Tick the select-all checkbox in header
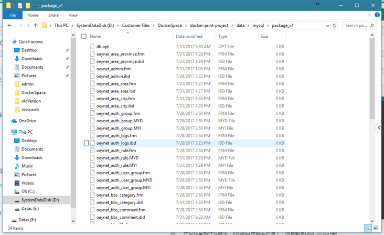Screen dimensions: 384x235 84,37
